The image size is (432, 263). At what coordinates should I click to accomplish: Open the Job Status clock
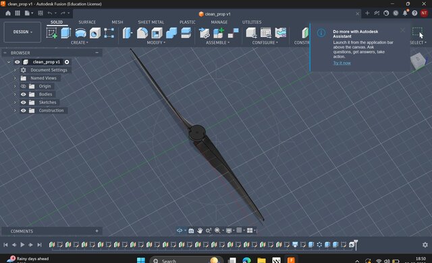[396, 13]
